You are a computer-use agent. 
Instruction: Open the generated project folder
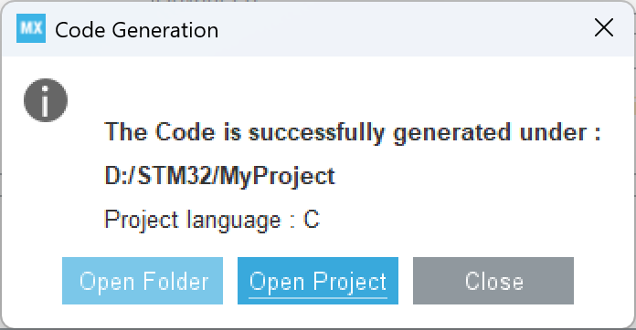(143, 281)
